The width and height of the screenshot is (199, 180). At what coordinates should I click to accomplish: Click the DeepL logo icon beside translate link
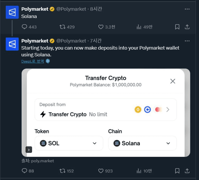click(x=48, y=61)
